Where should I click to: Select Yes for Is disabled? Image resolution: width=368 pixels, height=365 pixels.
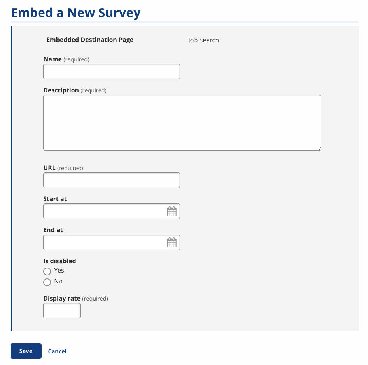(47, 271)
